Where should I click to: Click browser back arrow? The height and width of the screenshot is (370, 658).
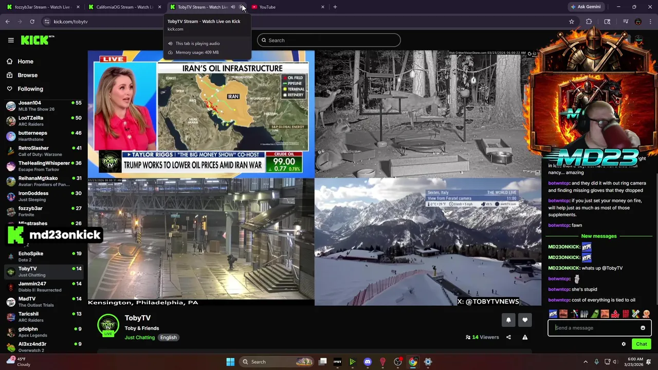click(7, 22)
